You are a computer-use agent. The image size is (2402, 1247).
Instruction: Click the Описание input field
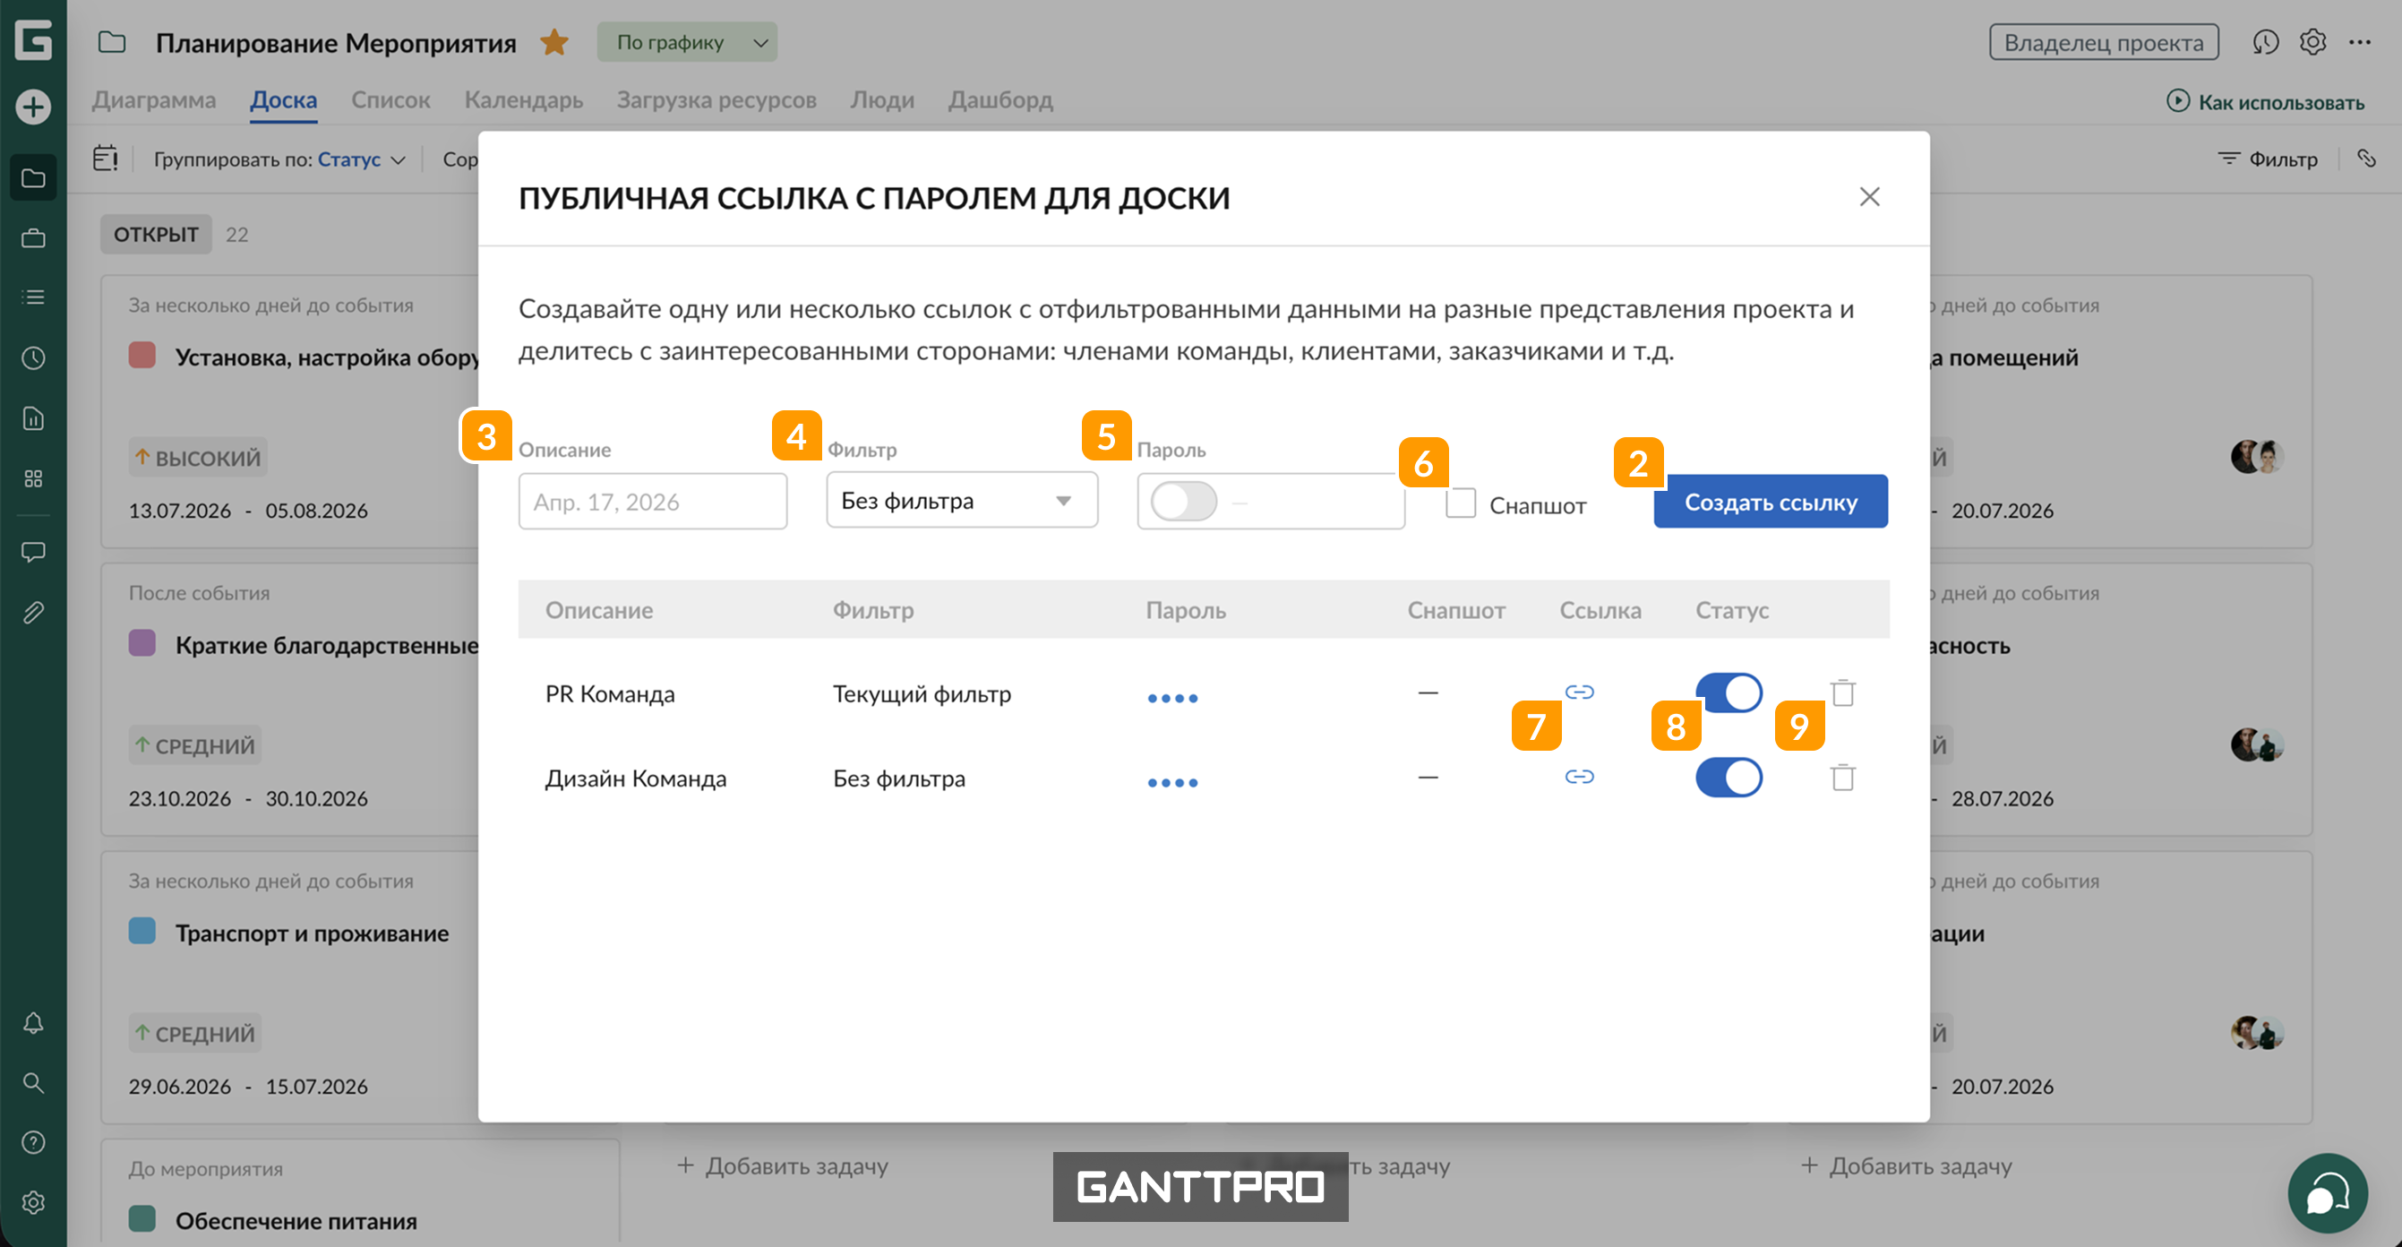(x=653, y=502)
